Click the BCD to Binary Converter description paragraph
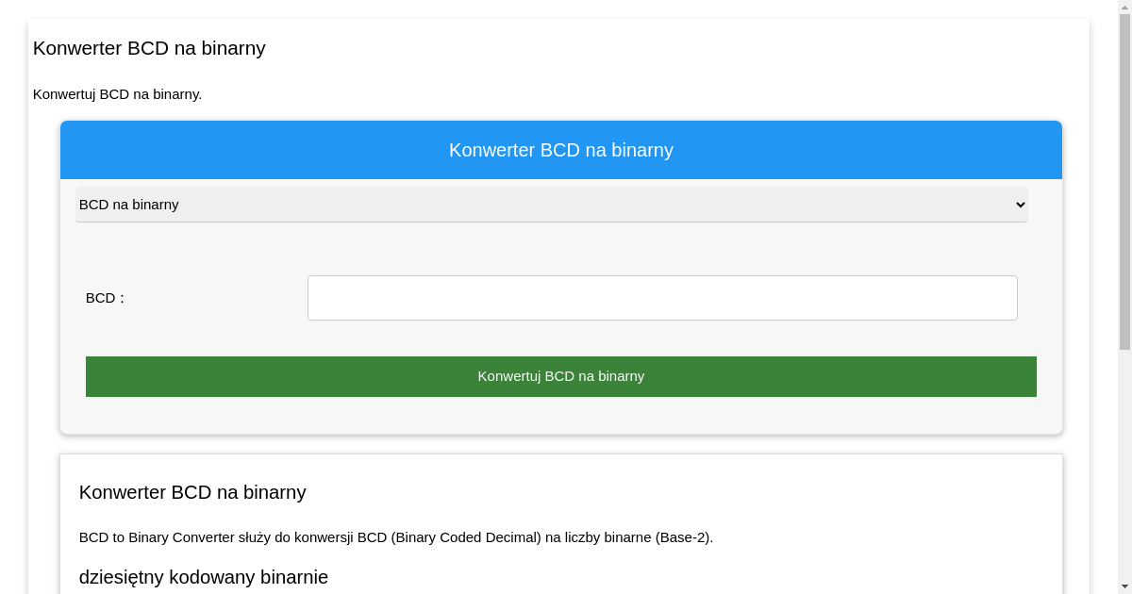 tap(395, 537)
